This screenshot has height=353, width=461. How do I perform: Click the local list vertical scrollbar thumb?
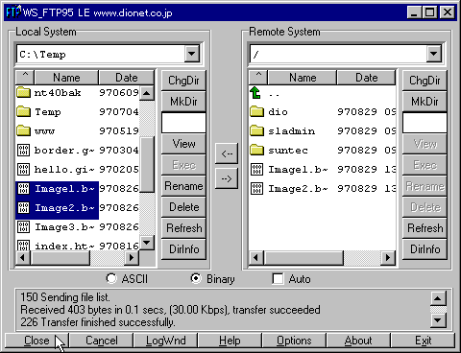(147, 164)
